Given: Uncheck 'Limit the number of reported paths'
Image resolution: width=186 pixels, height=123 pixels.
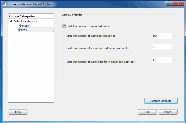Looking at the screenshot, I should tap(64, 26).
